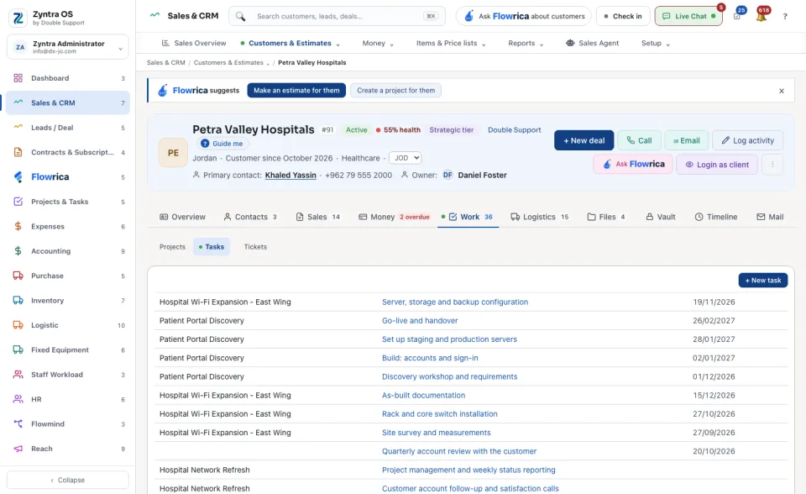Open Inventory in the sidebar
This screenshot has height=494, width=806.
coord(67,301)
